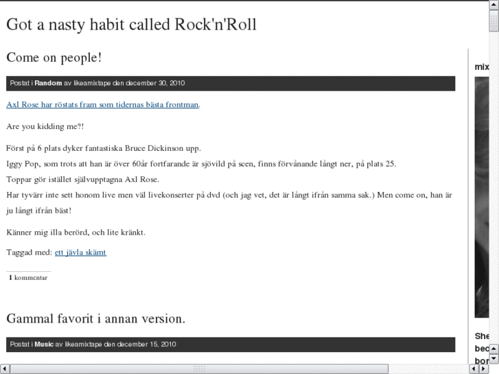Click the line 'ju långt ifrån bäst!'
The width and height of the screenshot is (499, 374).
(x=39, y=211)
